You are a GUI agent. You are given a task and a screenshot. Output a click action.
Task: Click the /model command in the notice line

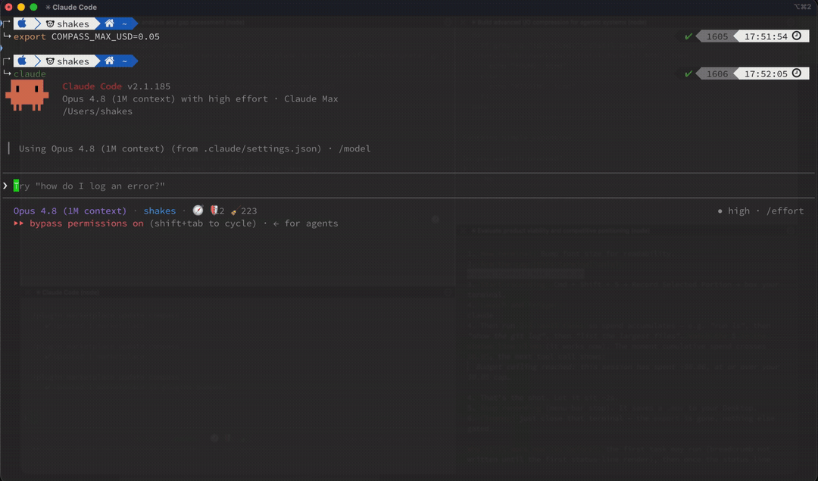click(x=354, y=148)
